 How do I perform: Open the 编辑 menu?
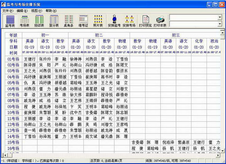pos(22,11)
